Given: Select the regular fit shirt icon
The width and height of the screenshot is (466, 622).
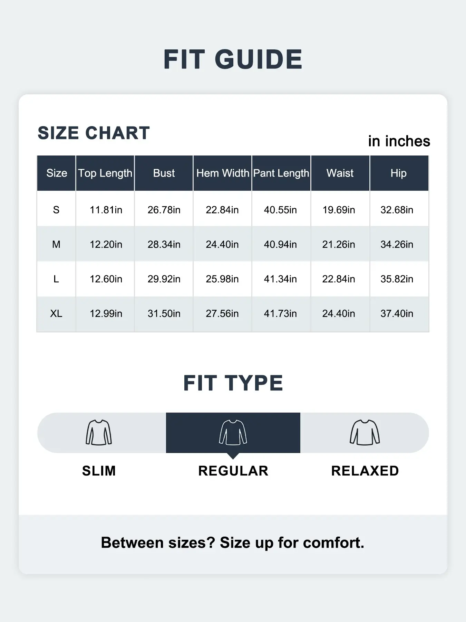Looking at the screenshot, I should tap(233, 432).
